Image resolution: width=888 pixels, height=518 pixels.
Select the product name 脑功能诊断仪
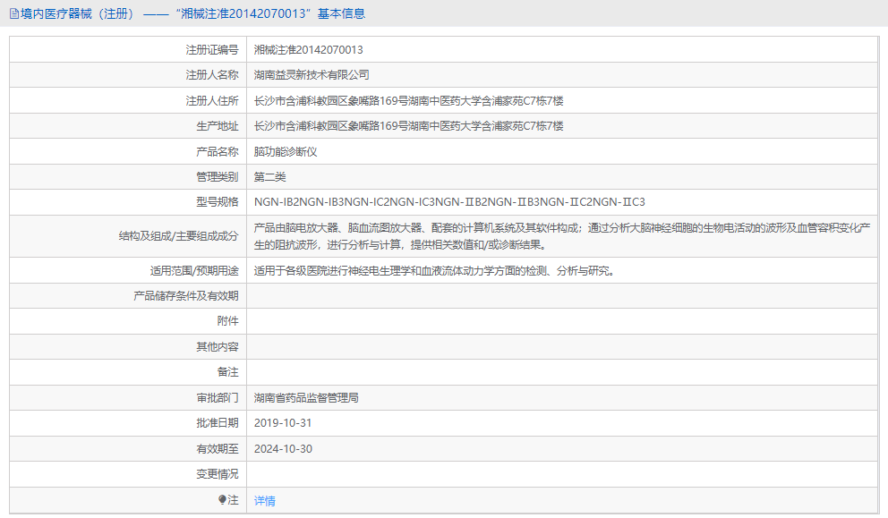coord(282,151)
